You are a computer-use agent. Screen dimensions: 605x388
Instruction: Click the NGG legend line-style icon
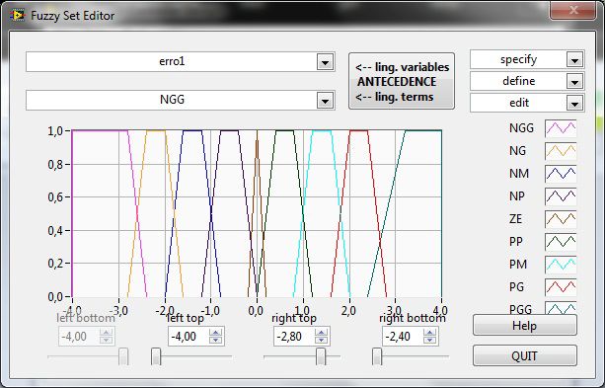tap(561, 128)
